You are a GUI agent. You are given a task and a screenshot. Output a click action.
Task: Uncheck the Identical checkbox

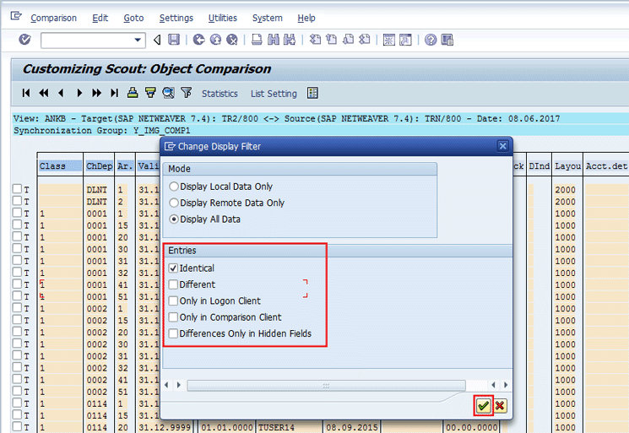174,268
